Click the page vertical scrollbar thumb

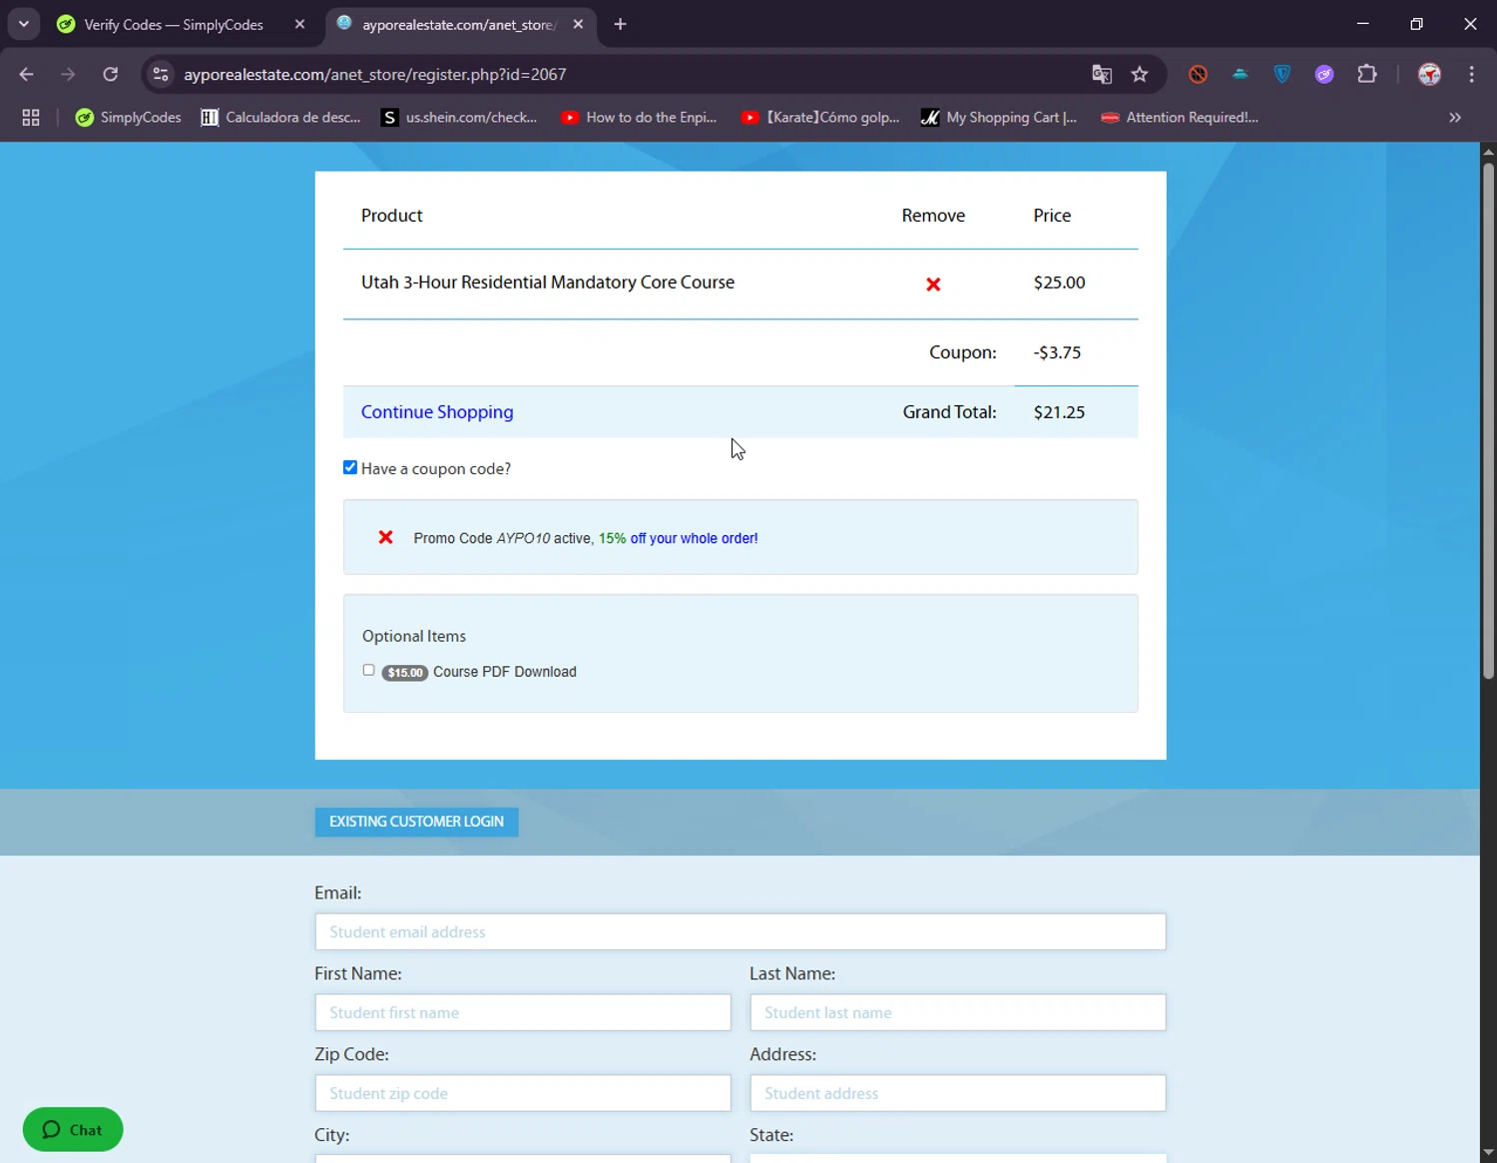(1488, 419)
